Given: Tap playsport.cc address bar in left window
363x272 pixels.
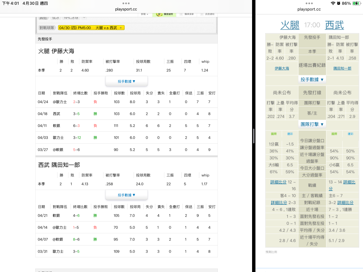Looking at the screenshot, I should 126,9.
